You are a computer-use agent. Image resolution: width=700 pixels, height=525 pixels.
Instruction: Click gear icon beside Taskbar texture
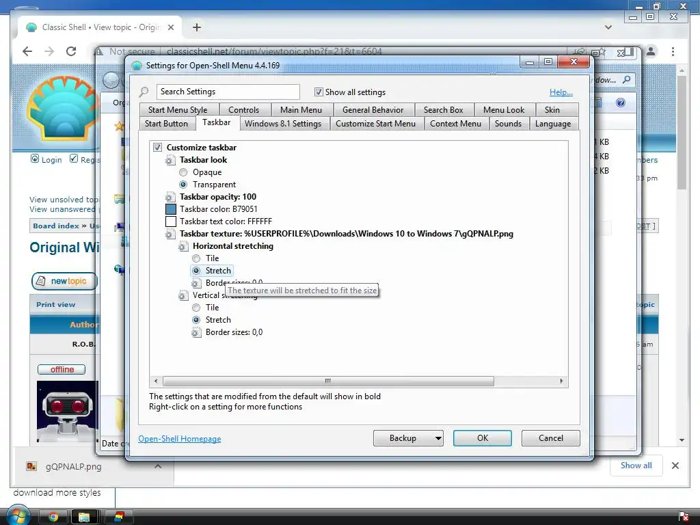point(170,234)
